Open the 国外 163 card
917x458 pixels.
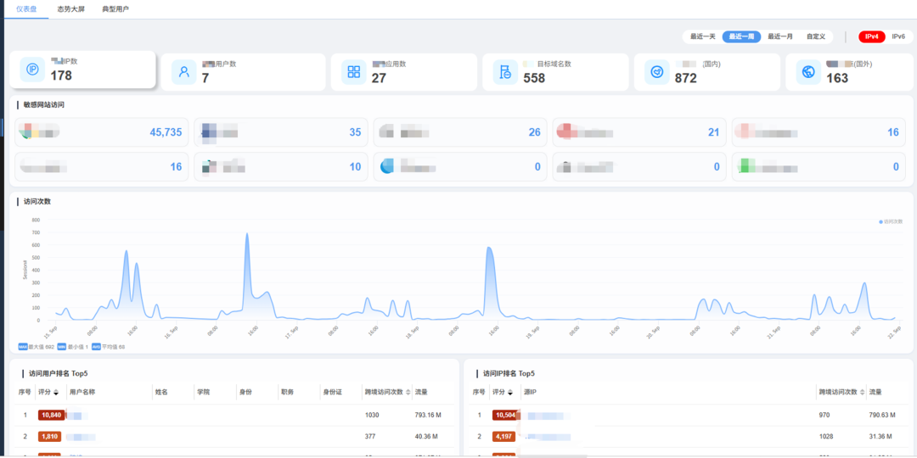coord(849,72)
